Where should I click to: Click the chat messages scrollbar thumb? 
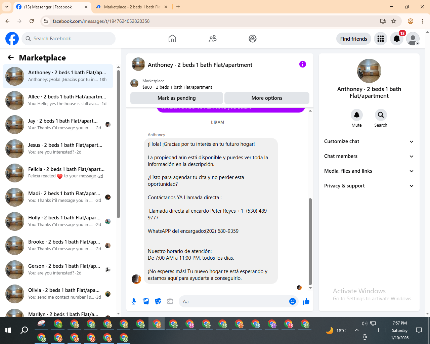pos(310,242)
